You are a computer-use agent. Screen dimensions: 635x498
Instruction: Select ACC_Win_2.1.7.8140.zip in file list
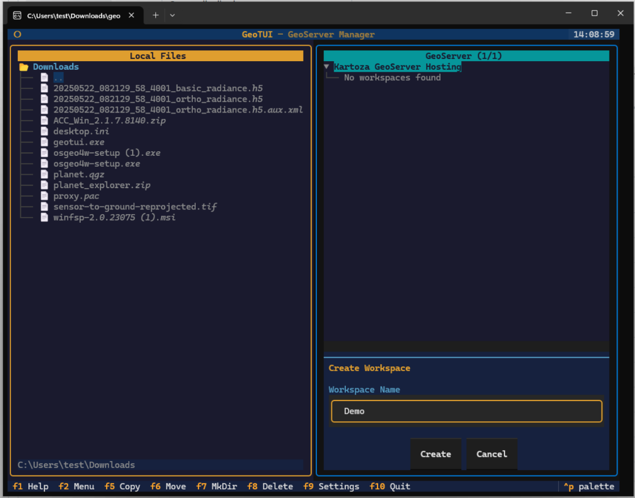(x=109, y=121)
